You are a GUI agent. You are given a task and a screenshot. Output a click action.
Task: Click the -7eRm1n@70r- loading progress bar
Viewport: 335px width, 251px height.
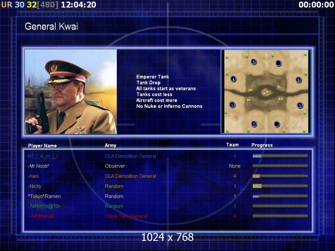coord(280,206)
